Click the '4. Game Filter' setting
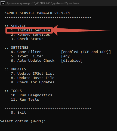 click(x=26, y=52)
